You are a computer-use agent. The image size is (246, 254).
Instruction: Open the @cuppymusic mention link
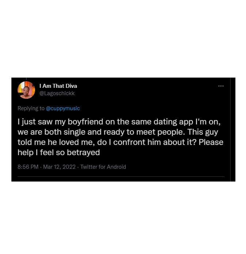(63, 108)
